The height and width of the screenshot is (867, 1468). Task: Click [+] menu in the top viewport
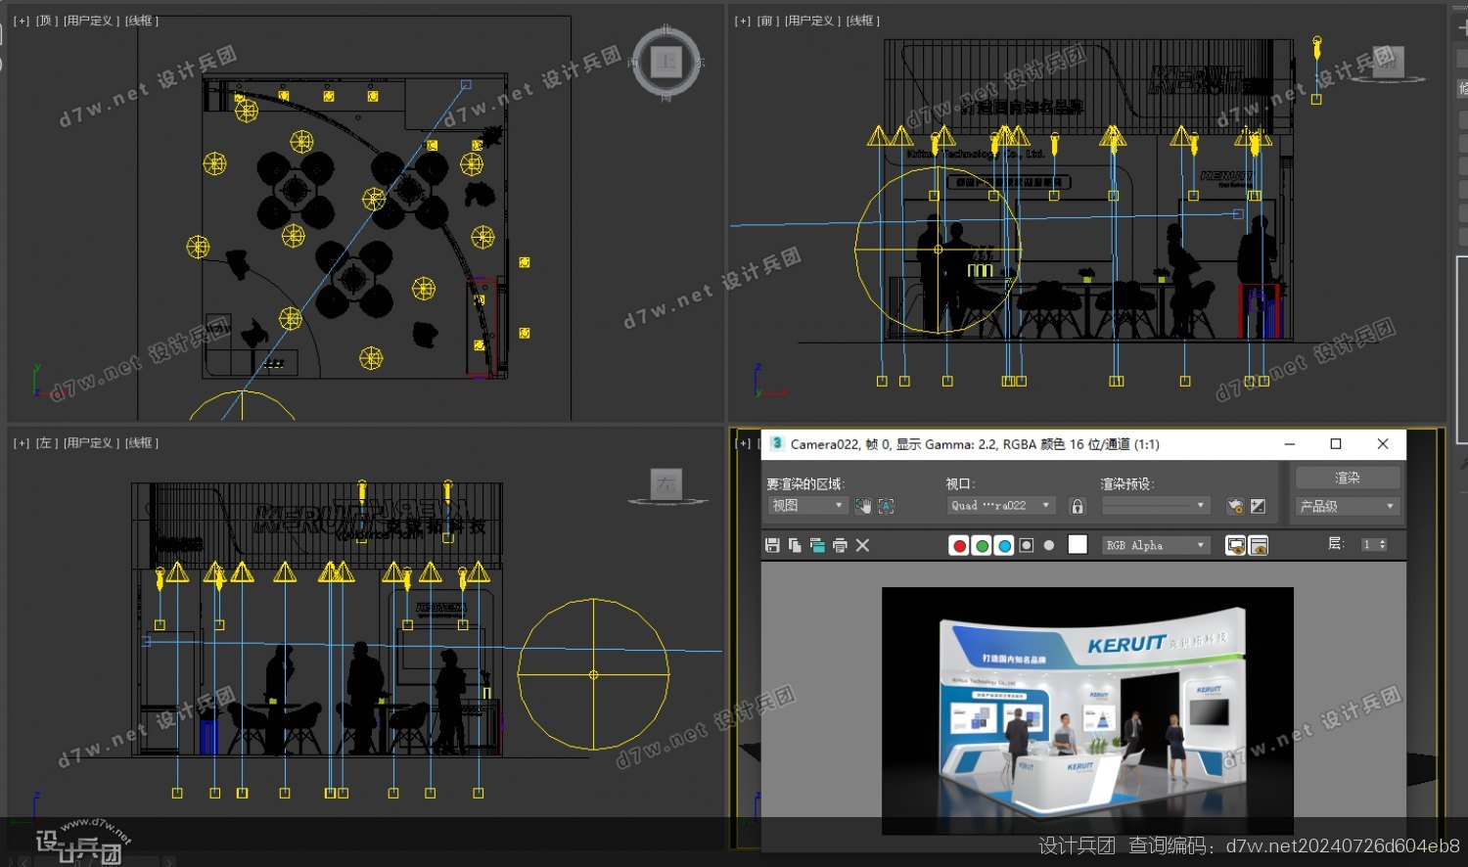(x=22, y=21)
